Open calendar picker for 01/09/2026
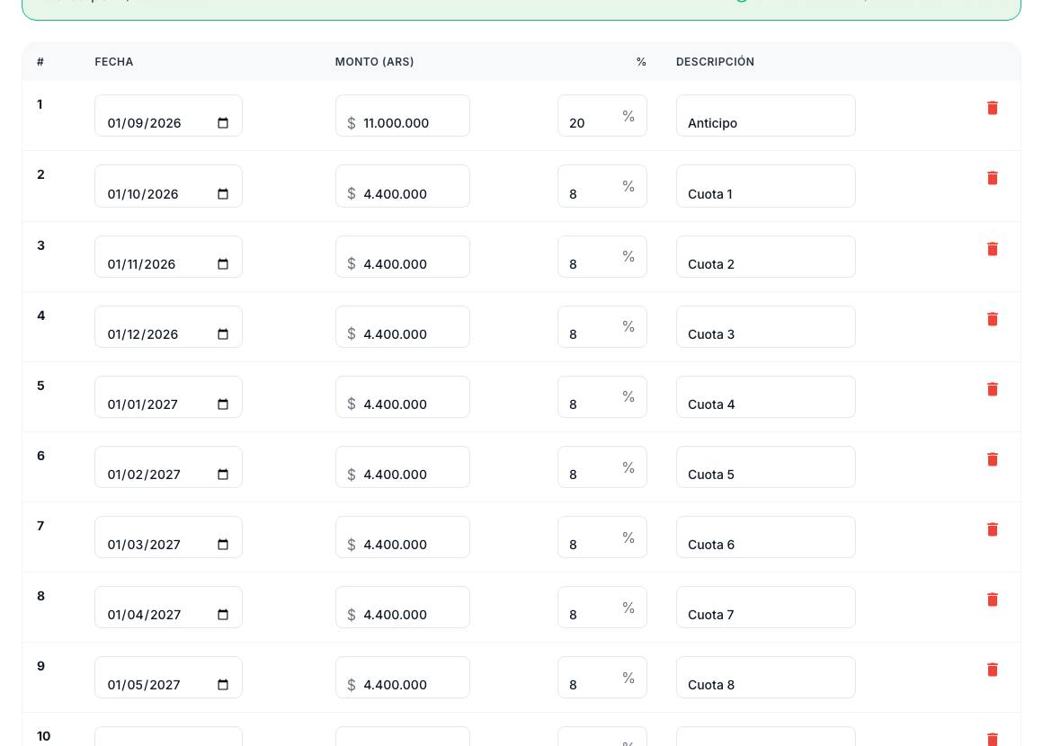 [x=223, y=123]
